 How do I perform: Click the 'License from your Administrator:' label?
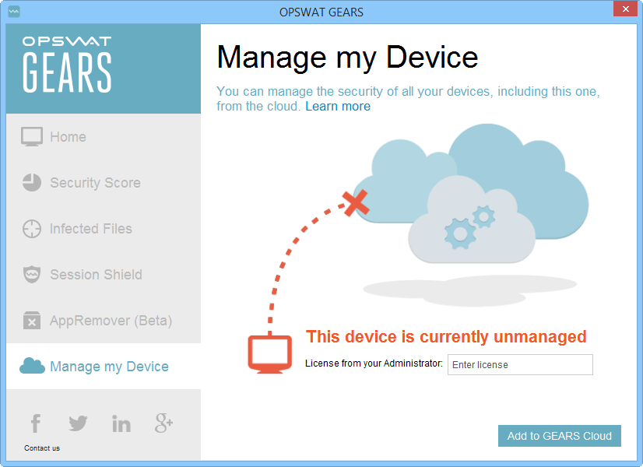374,363
